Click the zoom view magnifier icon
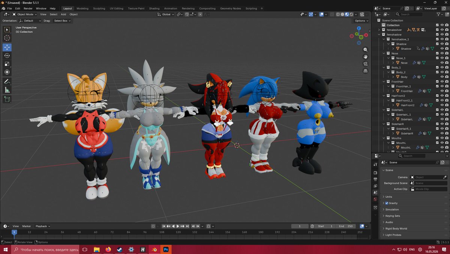 pos(366,50)
